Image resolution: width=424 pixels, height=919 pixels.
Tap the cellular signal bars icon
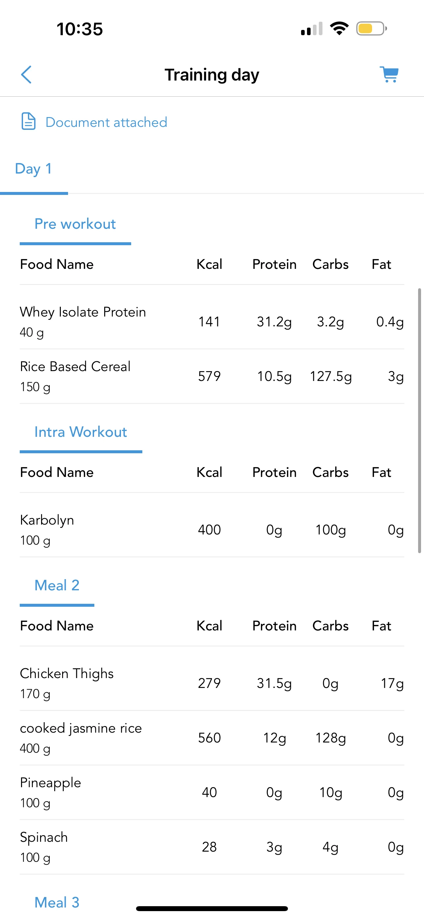point(312,29)
